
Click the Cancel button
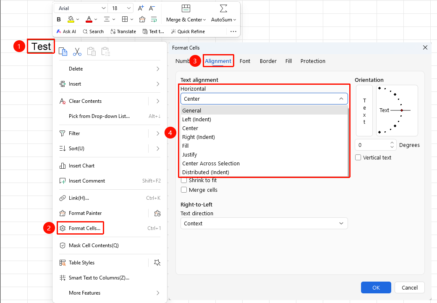[x=410, y=288]
